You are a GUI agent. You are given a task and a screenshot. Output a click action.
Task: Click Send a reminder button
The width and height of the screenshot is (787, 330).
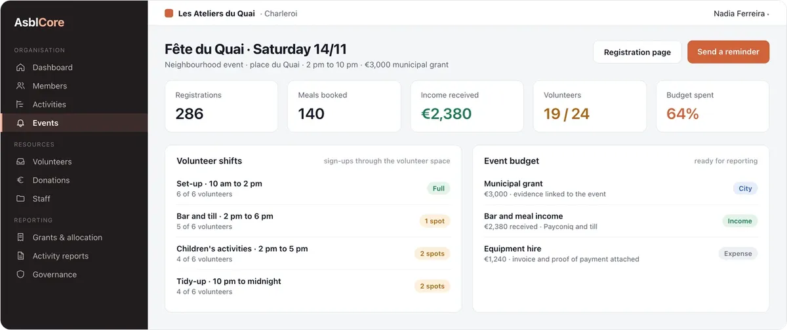(728, 52)
